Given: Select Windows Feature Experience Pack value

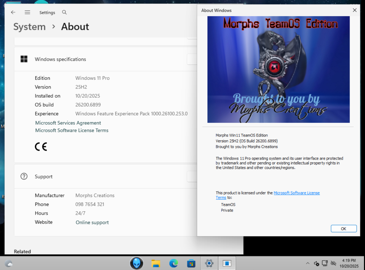Looking at the screenshot, I should click(131, 113).
